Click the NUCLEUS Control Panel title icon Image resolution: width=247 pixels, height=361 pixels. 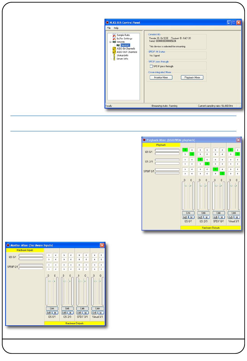[107, 23]
